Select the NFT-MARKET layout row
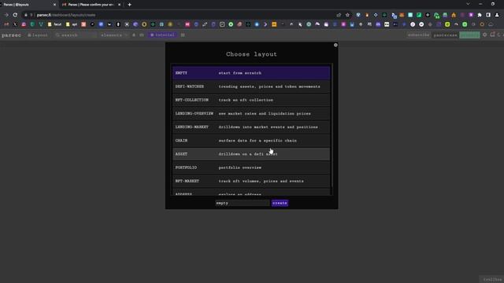504x283 pixels. [251, 181]
